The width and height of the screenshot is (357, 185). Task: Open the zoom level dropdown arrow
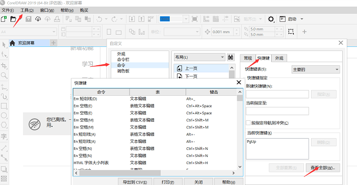coord(186,19)
